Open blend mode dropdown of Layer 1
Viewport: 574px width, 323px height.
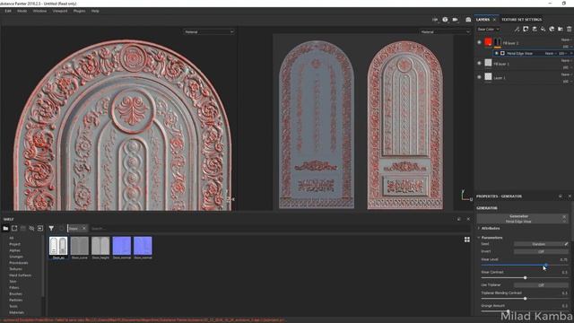pos(566,74)
